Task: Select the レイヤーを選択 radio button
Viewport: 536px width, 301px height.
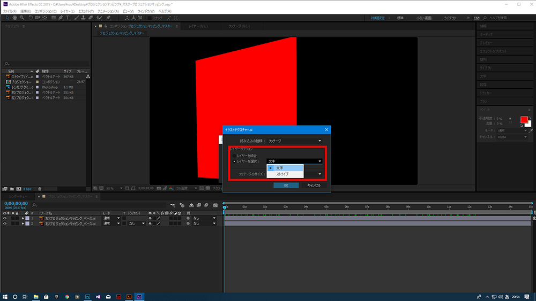Action: tap(234, 161)
